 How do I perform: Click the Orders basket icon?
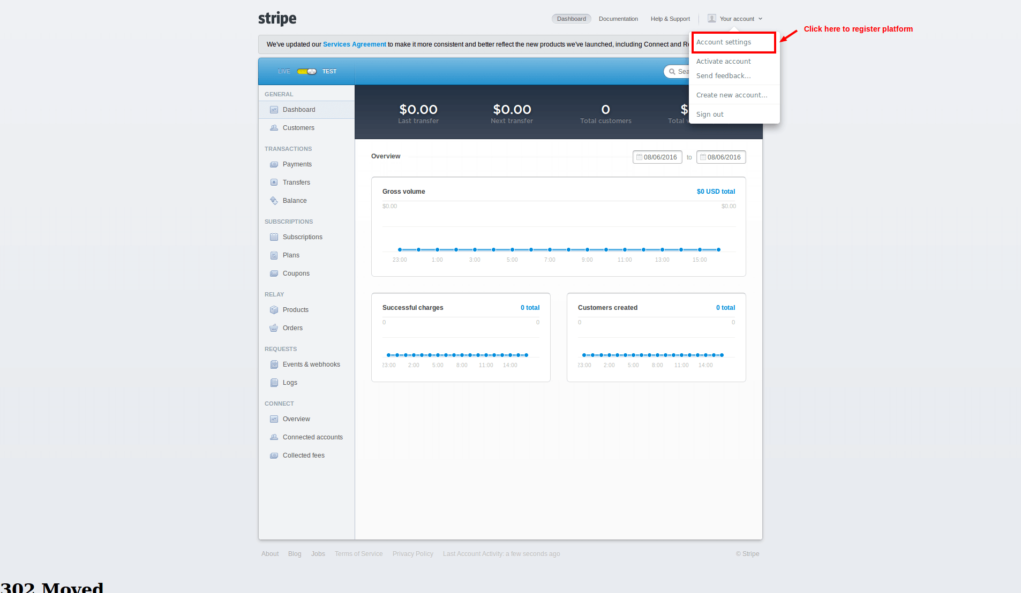coord(274,328)
